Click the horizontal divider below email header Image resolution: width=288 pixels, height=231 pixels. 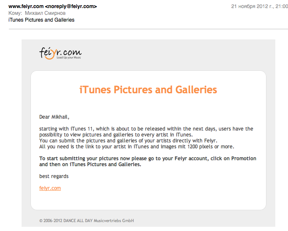tap(148, 29)
